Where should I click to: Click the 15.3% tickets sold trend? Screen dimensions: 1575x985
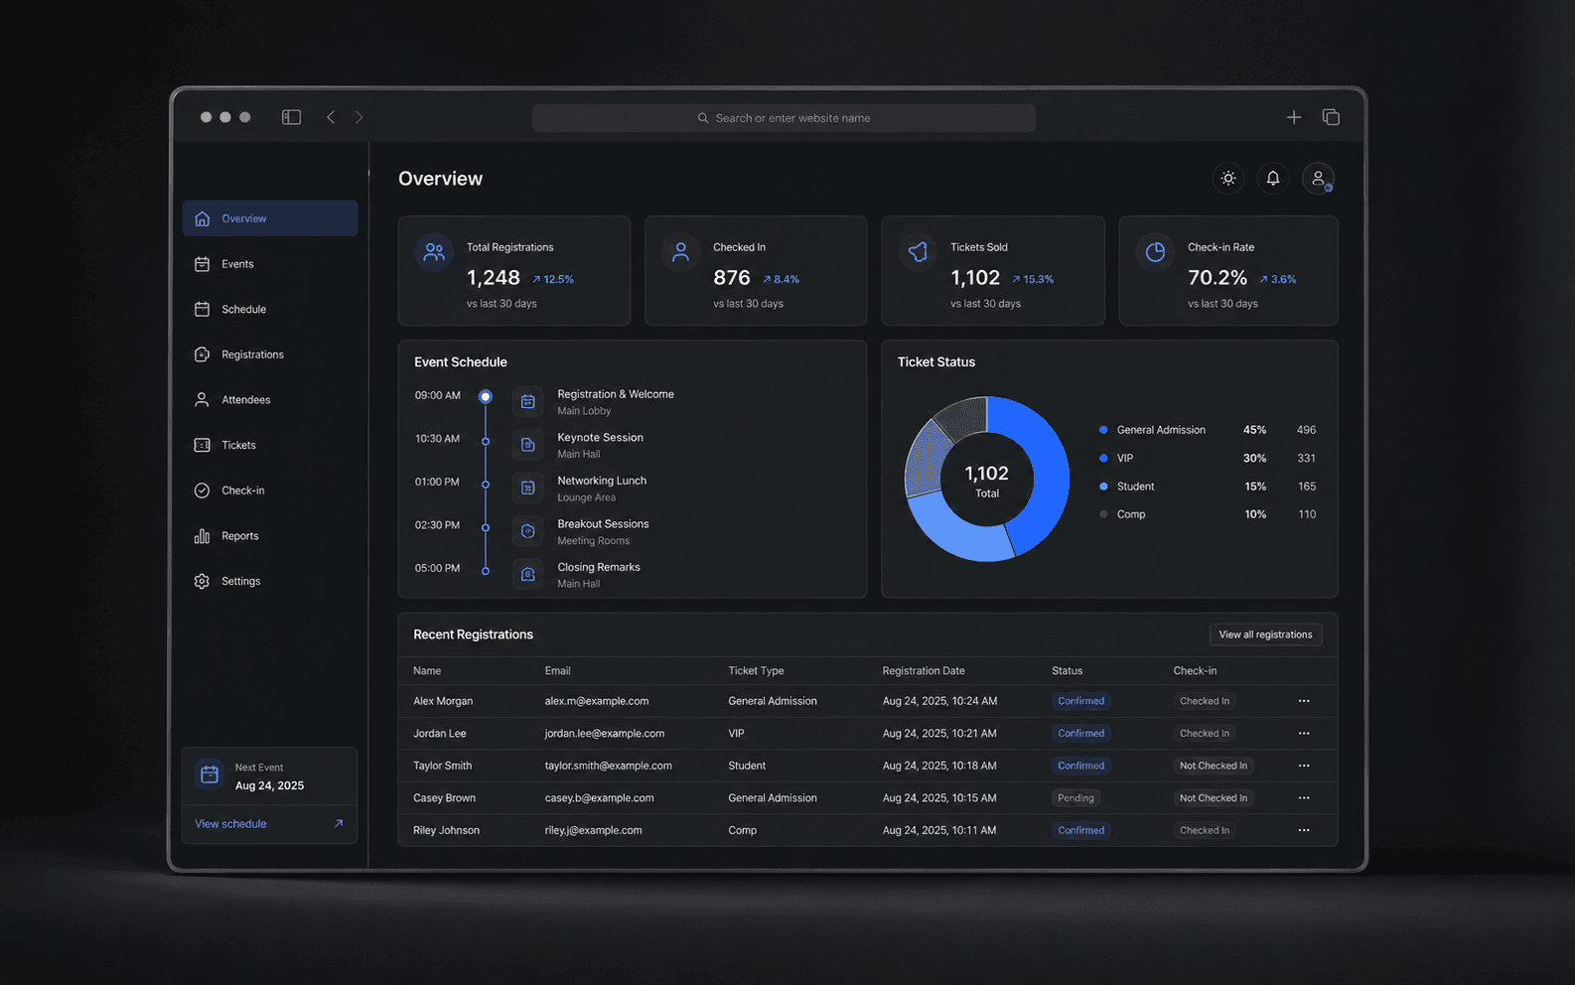[1033, 280]
